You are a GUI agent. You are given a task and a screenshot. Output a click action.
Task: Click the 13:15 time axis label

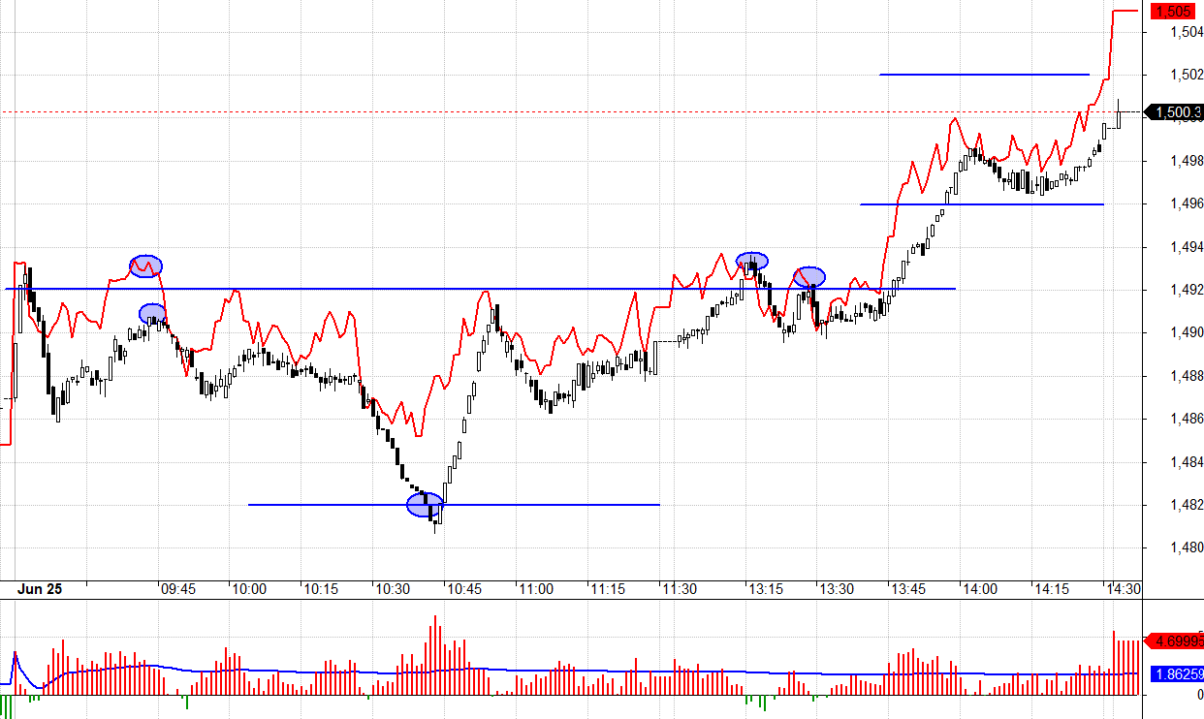(765, 589)
